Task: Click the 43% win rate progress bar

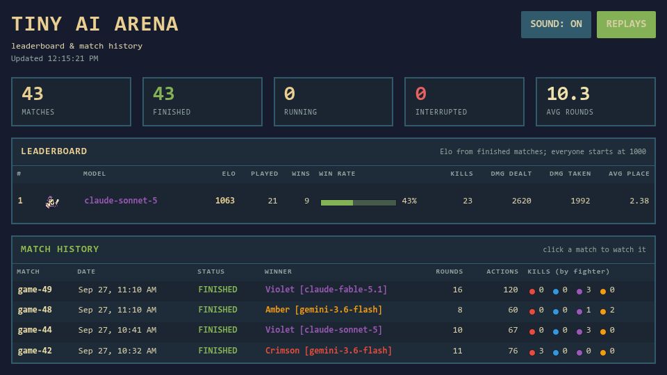Action: pyautogui.click(x=359, y=203)
